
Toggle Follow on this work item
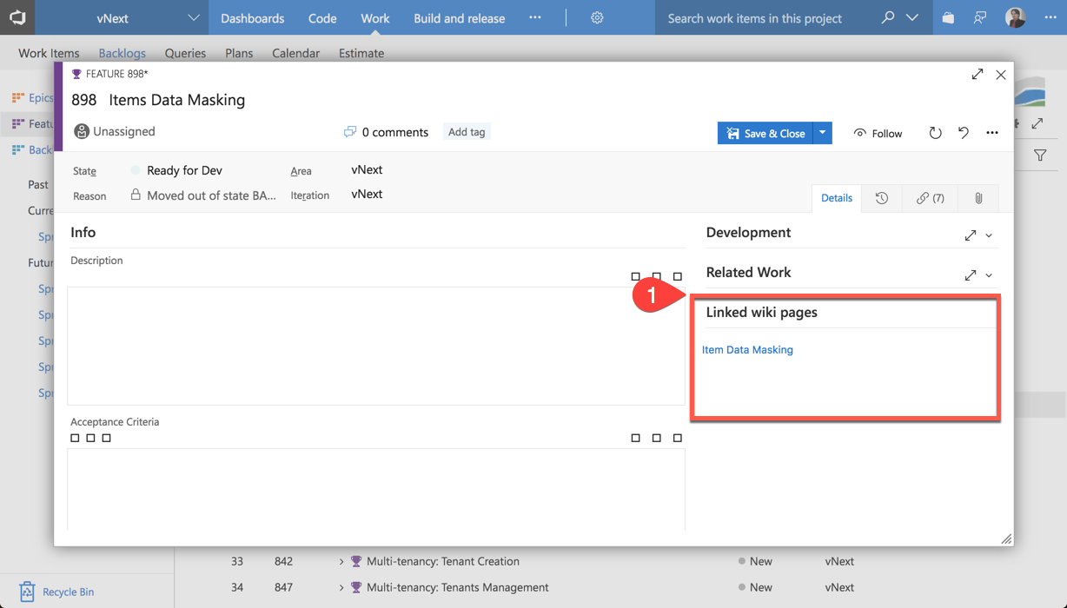[x=878, y=133]
